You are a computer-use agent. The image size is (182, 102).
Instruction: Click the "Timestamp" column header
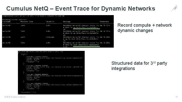pos(104,22)
